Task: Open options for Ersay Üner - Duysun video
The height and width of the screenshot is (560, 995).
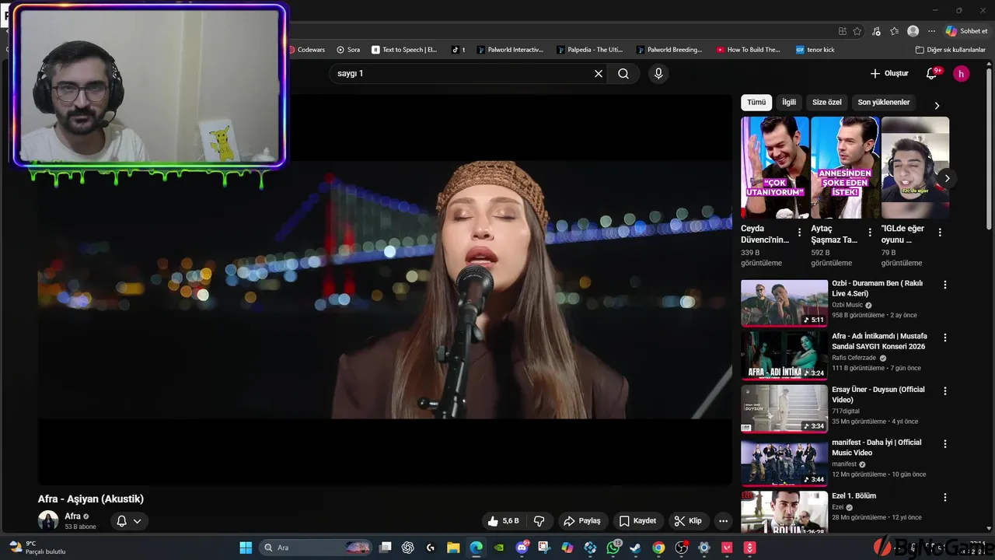Action: tap(945, 391)
